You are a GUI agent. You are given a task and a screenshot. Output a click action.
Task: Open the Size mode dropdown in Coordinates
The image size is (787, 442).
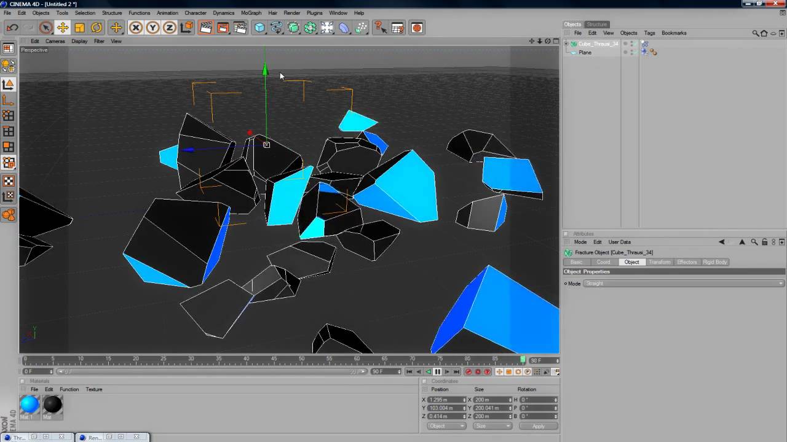(493, 426)
